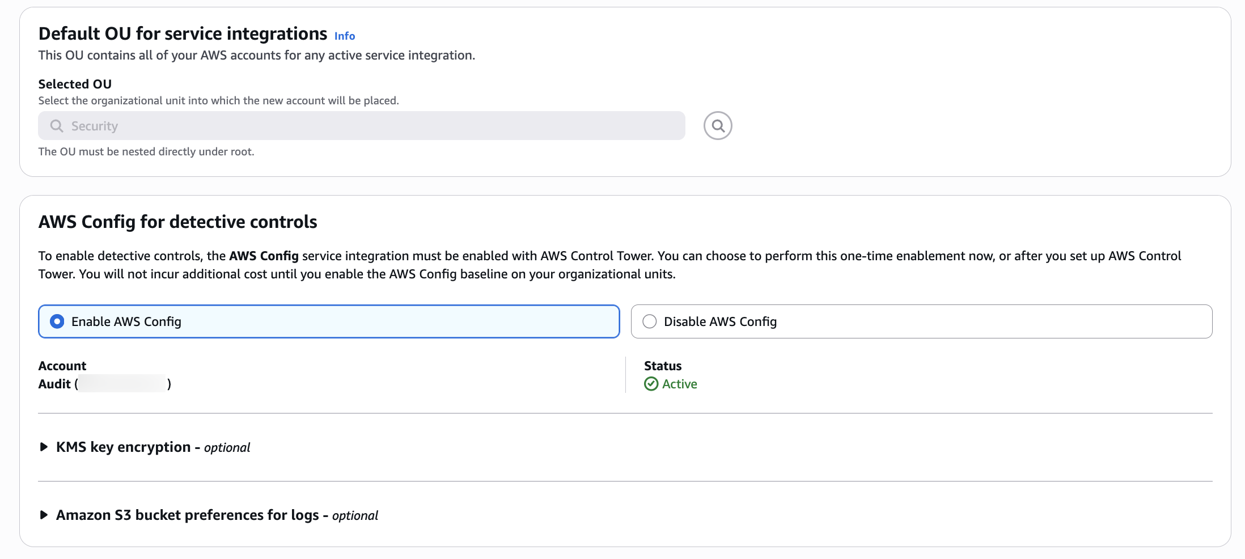
Task: Toggle selection to the Disable AWS Config card
Action: click(921, 321)
